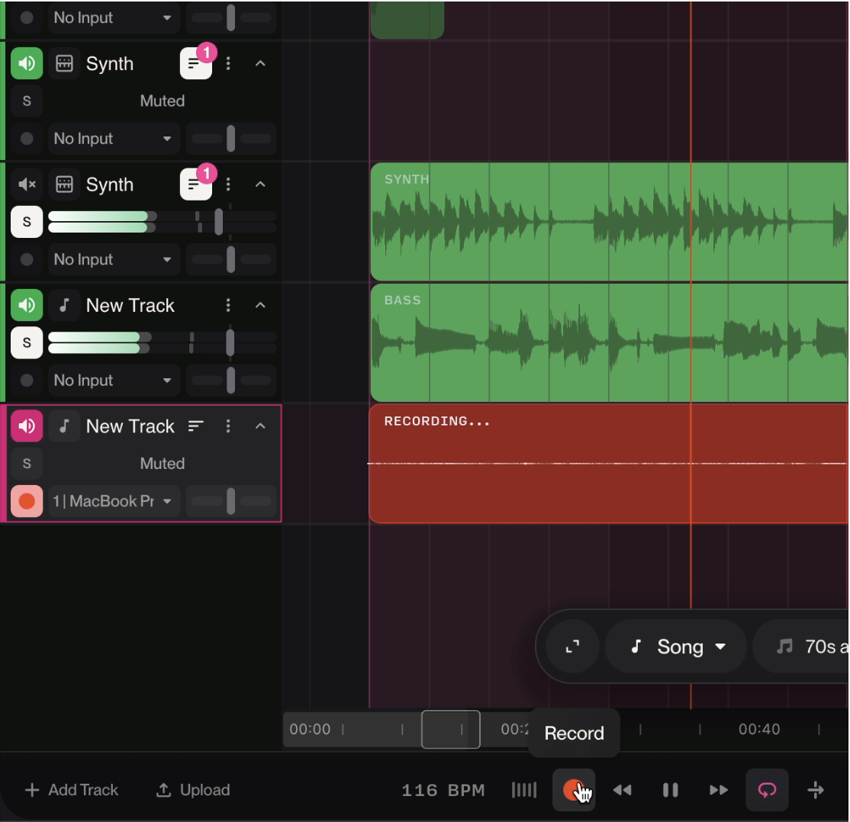Click volume slider of unmuted Synth track
This screenshot has height=822, width=850.
pos(219,222)
